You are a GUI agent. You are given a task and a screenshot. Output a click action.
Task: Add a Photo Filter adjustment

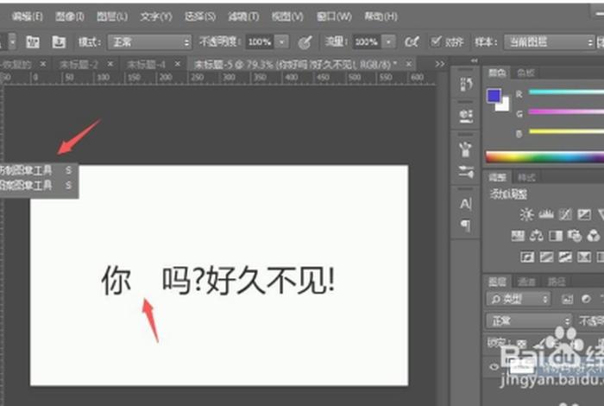(x=575, y=236)
